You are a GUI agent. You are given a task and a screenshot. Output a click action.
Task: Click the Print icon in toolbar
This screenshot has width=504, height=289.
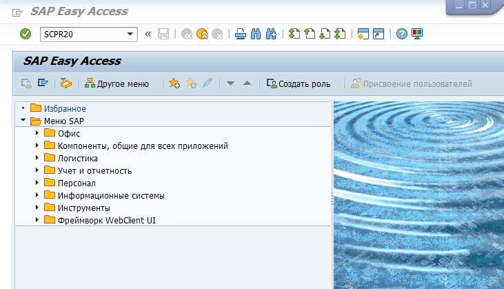(x=240, y=34)
